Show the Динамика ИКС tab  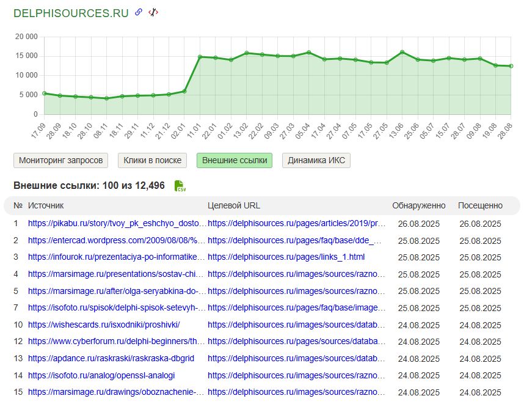click(316, 160)
